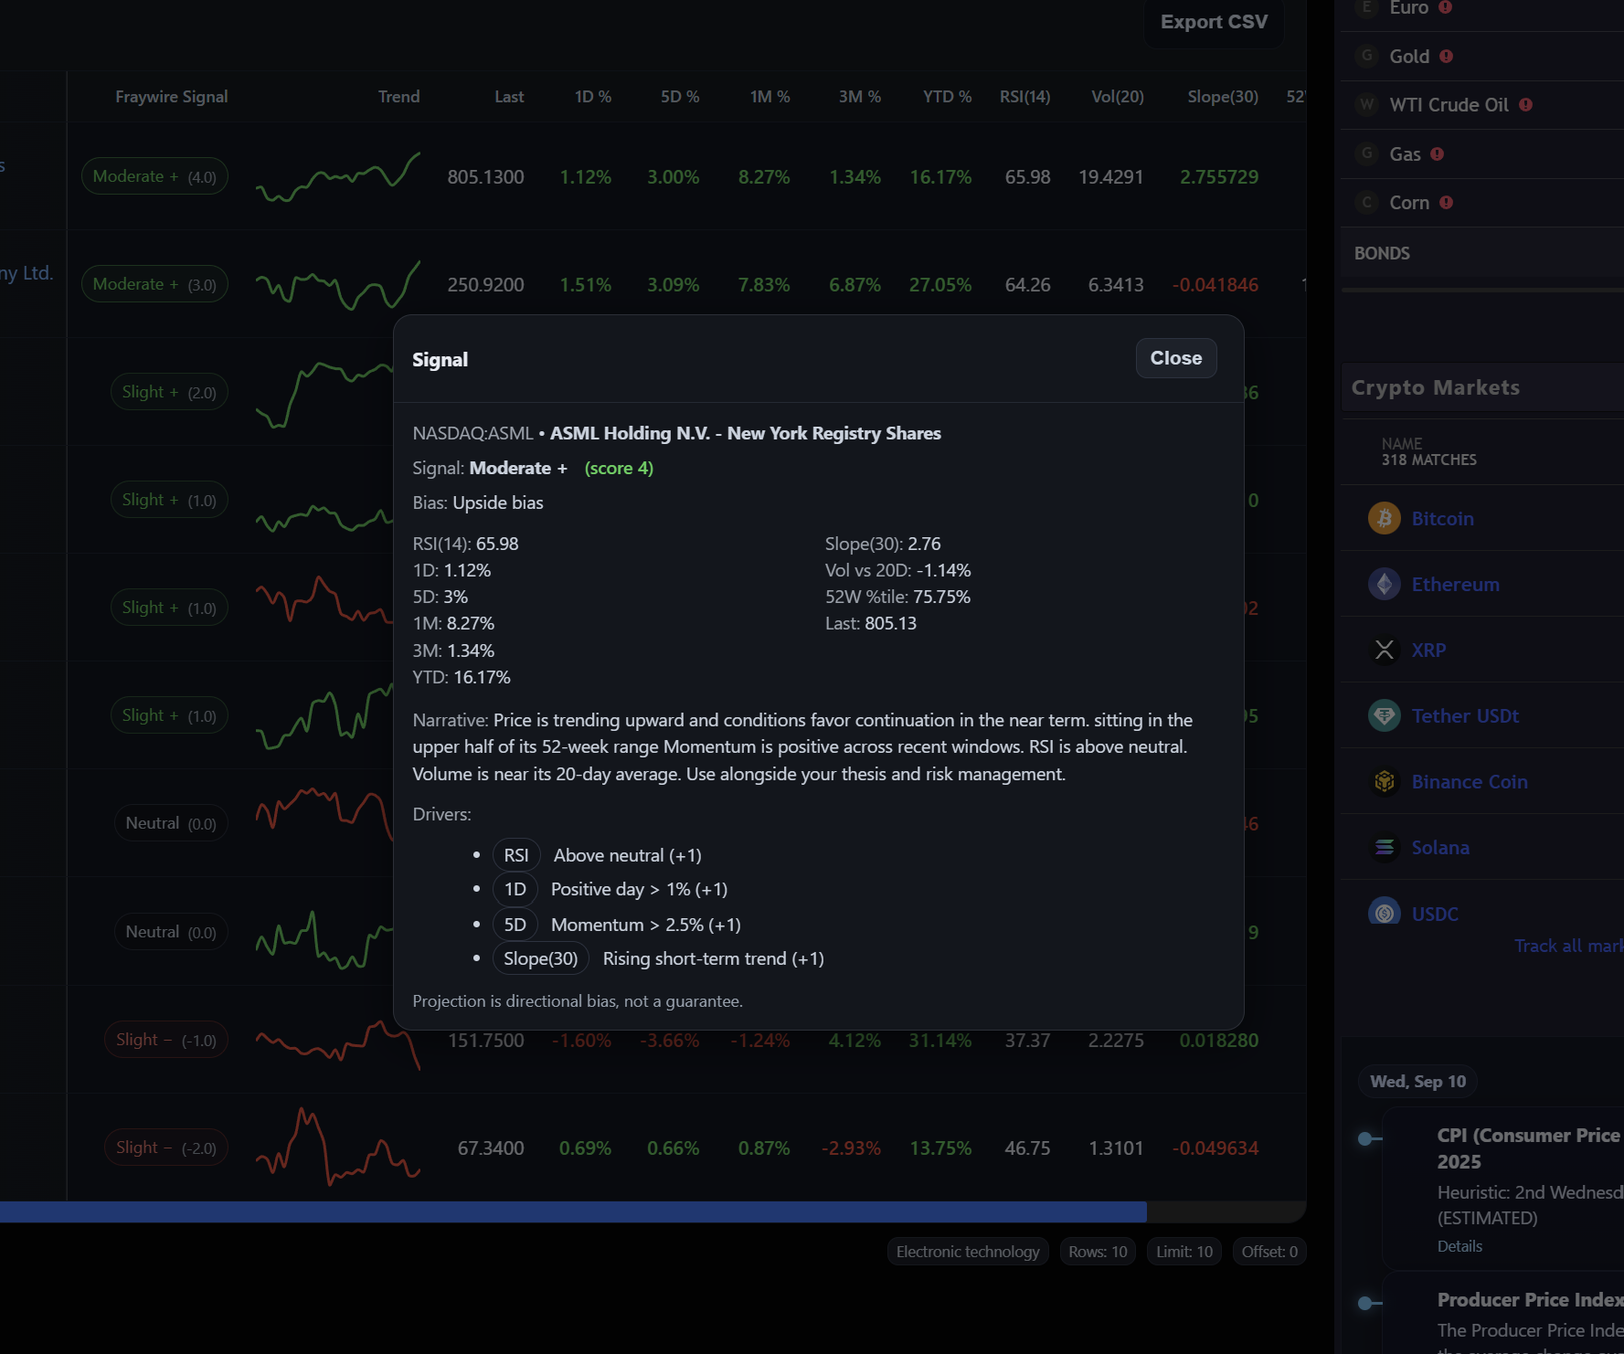The image size is (1624, 1354).
Task: Click the warning icon next to WTI Crude Oil
Action: point(1525,104)
